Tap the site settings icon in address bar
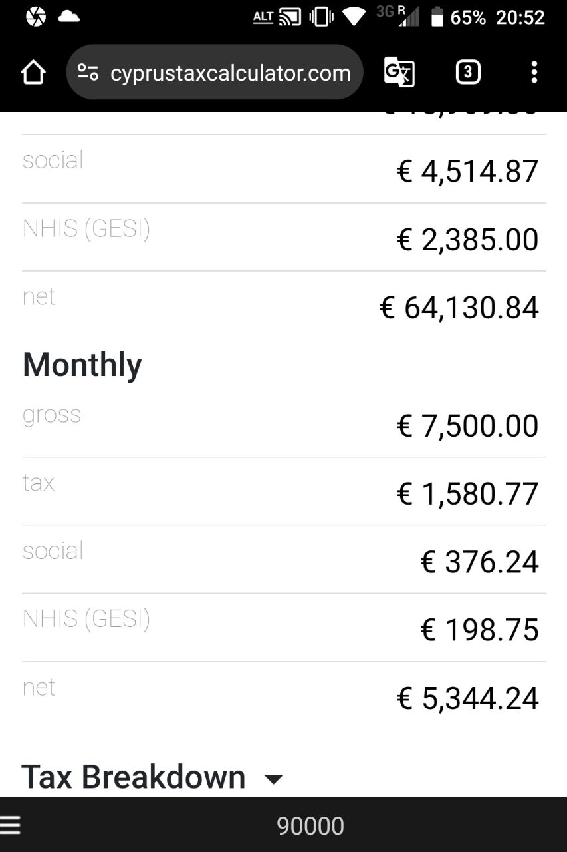This screenshot has height=852, width=567. pyautogui.click(x=88, y=72)
